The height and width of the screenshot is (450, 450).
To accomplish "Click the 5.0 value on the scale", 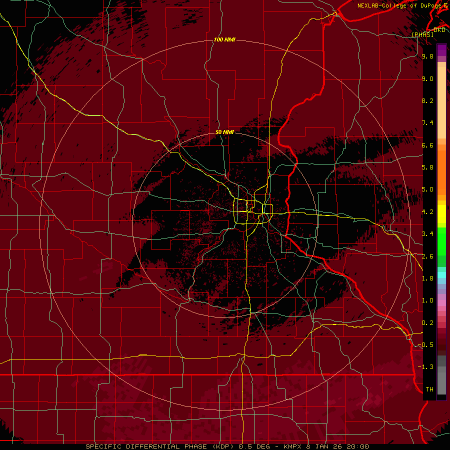I will point(427,189).
